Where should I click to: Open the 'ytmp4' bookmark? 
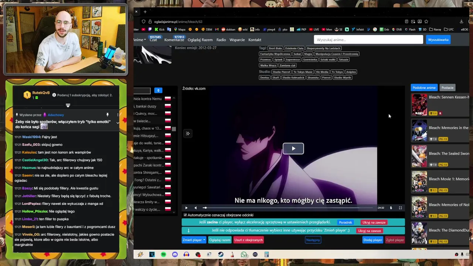tap(269, 30)
